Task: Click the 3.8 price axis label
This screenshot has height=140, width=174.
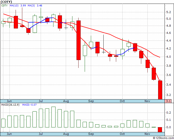Action: click(169, 66)
